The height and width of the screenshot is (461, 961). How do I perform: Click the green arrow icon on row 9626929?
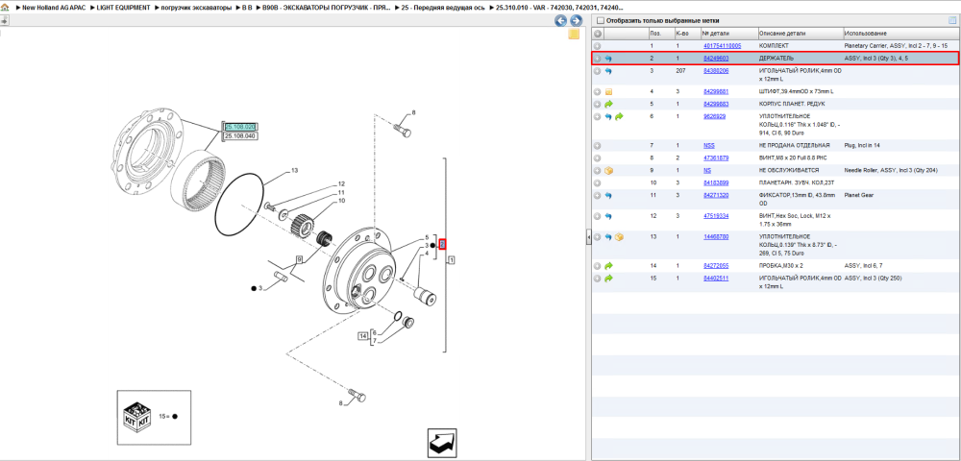click(619, 116)
